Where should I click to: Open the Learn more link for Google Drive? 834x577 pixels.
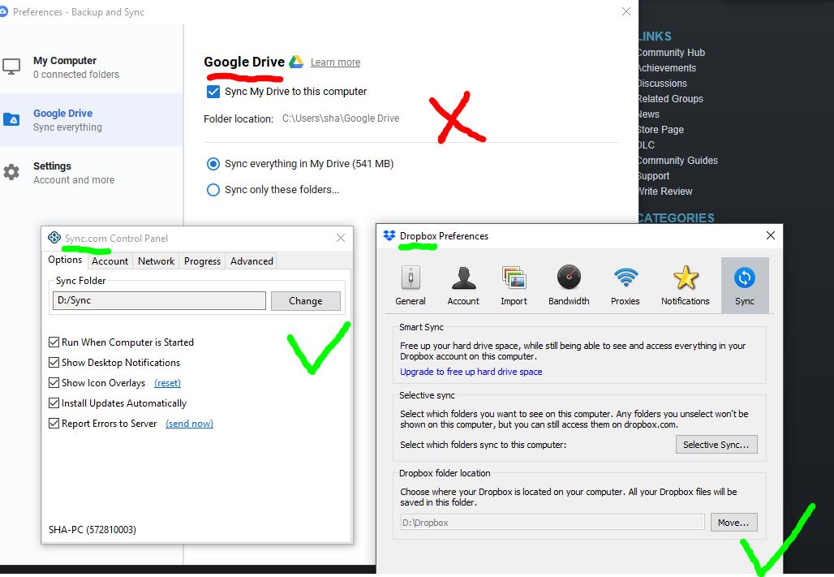point(335,62)
